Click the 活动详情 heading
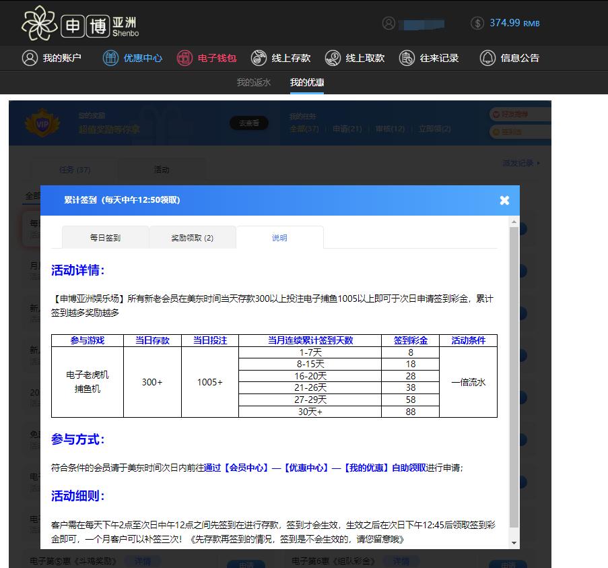This screenshot has height=568, width=608. click(x=77, y=270)
